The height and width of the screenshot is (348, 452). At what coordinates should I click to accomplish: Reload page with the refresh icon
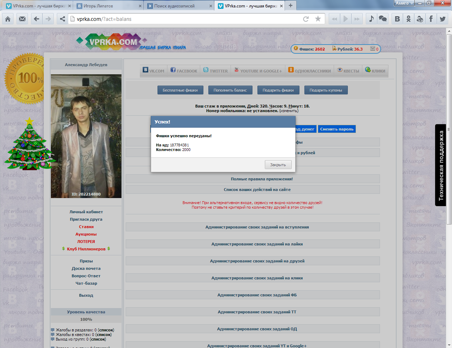click(306, 19)
